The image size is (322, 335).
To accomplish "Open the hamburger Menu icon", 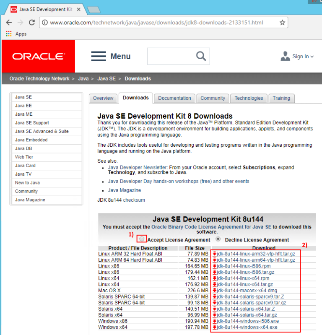I will tap(99, 56).
